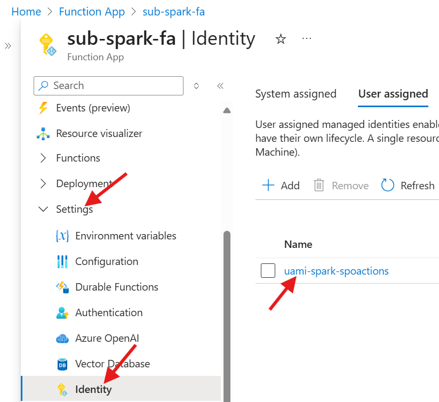This screenshot has width=439, height=402.
Task: Expand the Functions section
Action: pyautogui.click(x=43, y=158)
